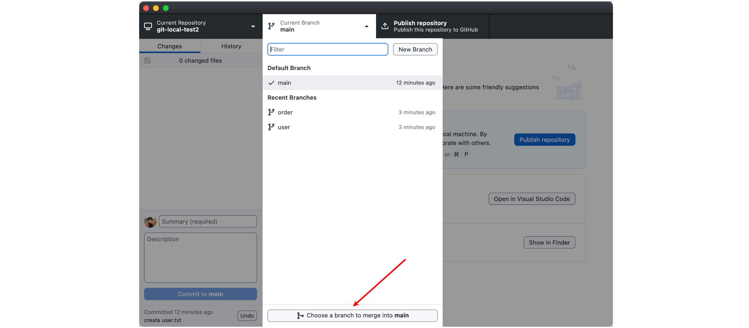Toggle the changed files select-all checkbox

click(147, 60)
